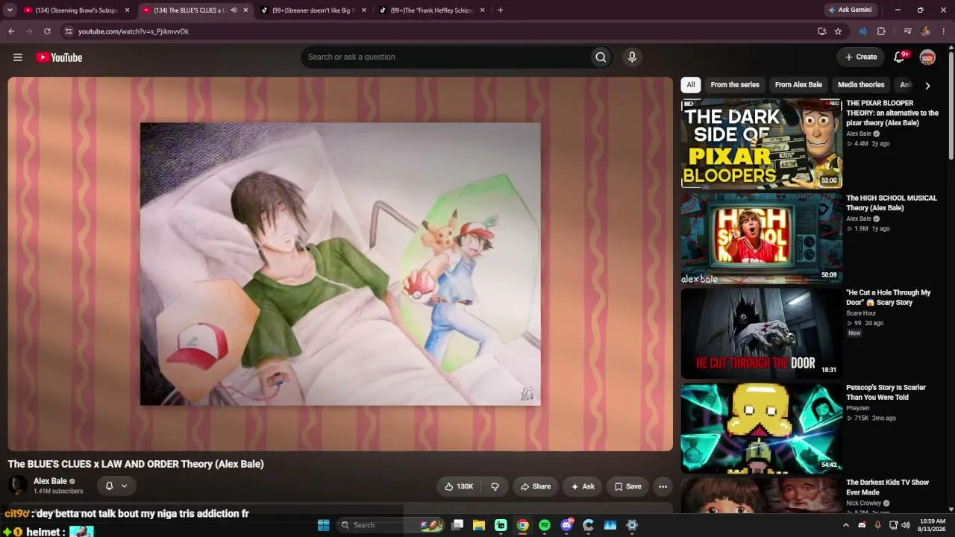The height and width of the screenshot is (537, 955).
Task: Go back to the previous page
Action: point(11,31)
